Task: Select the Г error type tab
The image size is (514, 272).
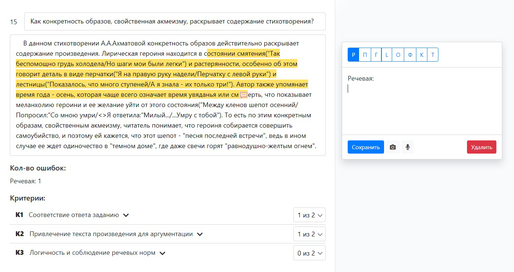Action: coord(376,55)
